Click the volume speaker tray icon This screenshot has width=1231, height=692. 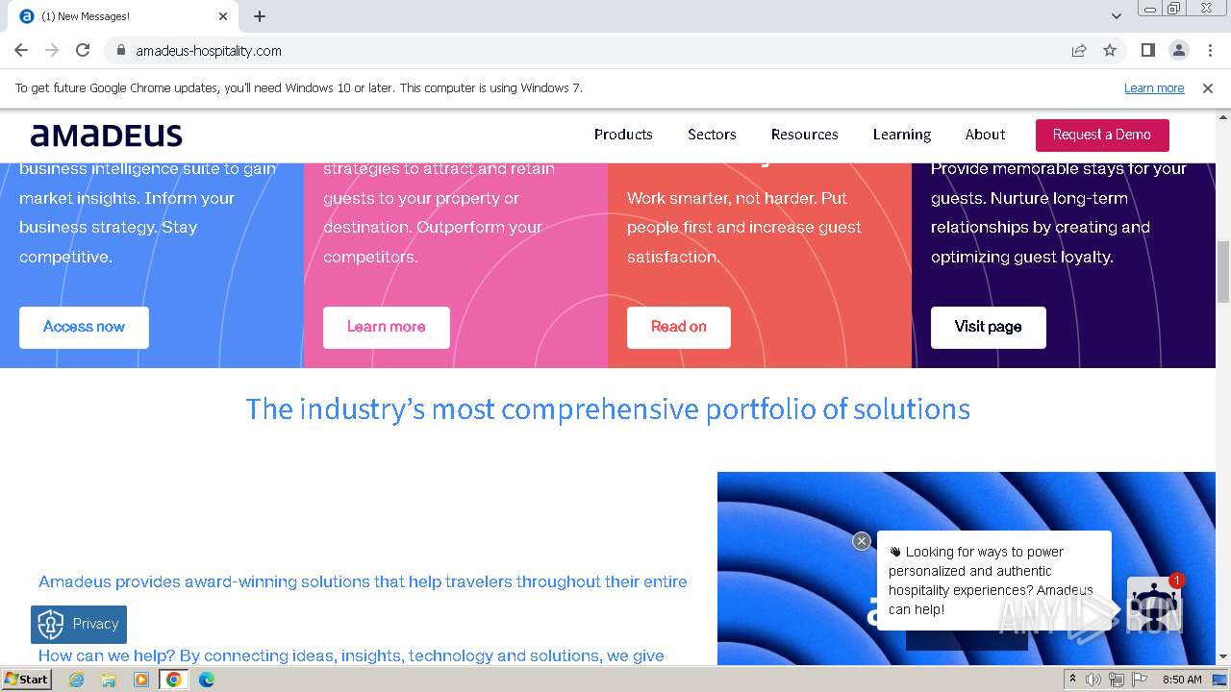point(1093,680)
